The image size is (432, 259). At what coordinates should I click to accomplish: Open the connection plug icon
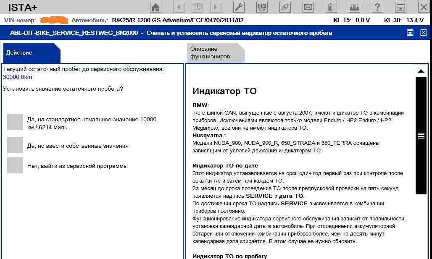point(285,7)
